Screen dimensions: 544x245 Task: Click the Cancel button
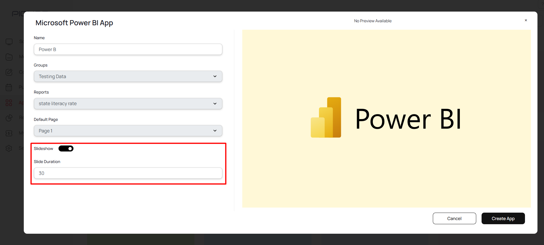pos(454,219)
